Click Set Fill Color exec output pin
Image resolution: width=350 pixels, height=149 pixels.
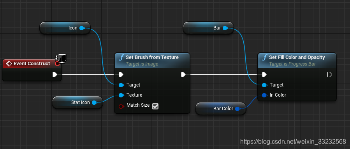pyautogui.click(x=330, y=74)
